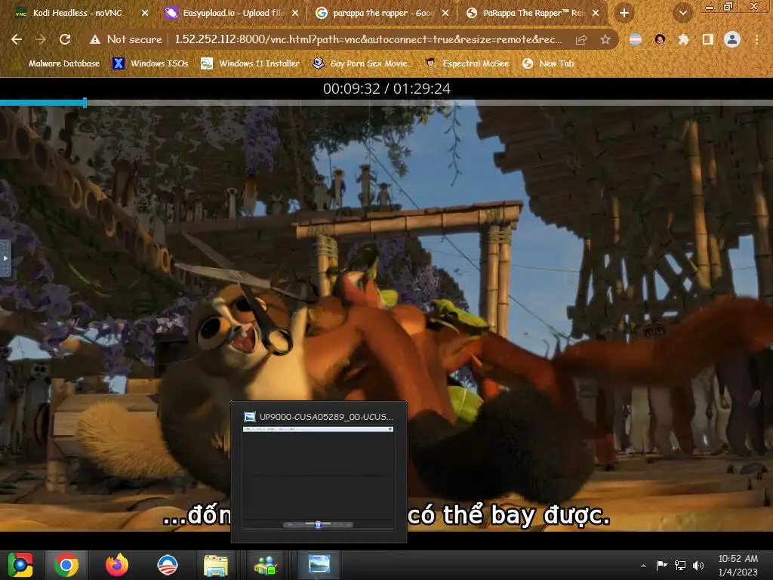The width and height of the screenshot is (773, 580).
Task: Seek on the Kodi video progress bar
Action: (386, 103)
